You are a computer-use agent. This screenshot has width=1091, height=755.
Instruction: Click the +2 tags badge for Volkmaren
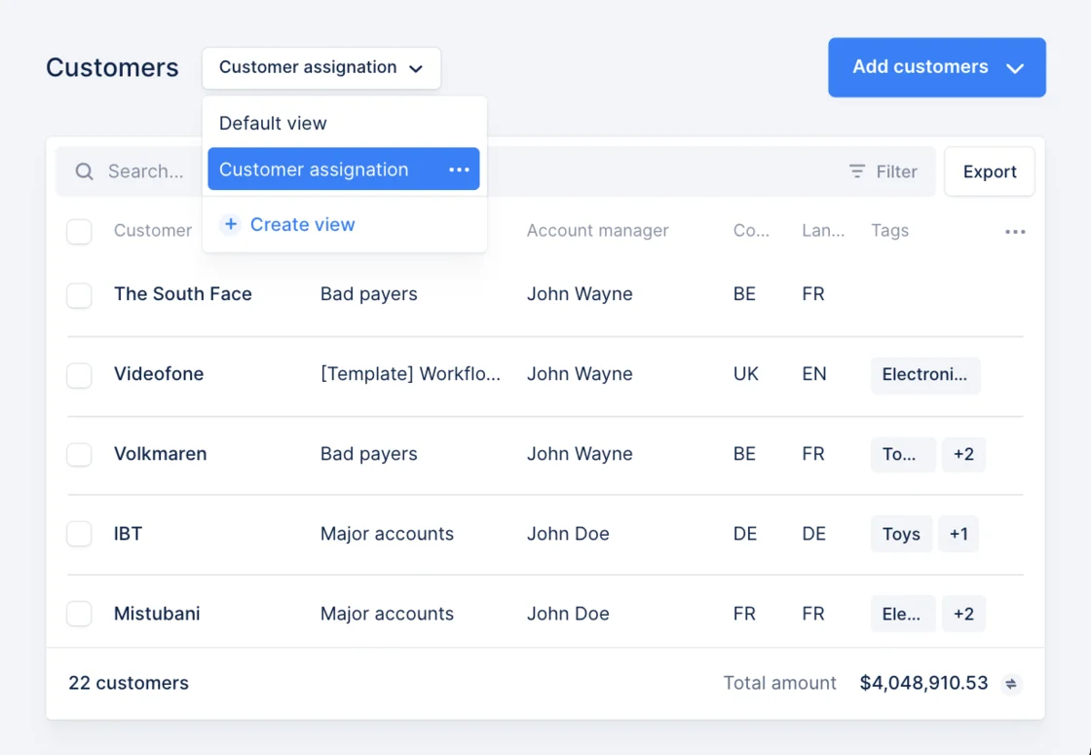tap(963, 454)
